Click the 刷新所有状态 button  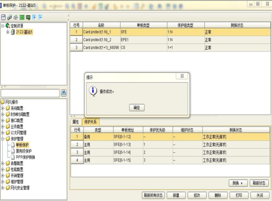pyautogui.click(x=153, y=195)
